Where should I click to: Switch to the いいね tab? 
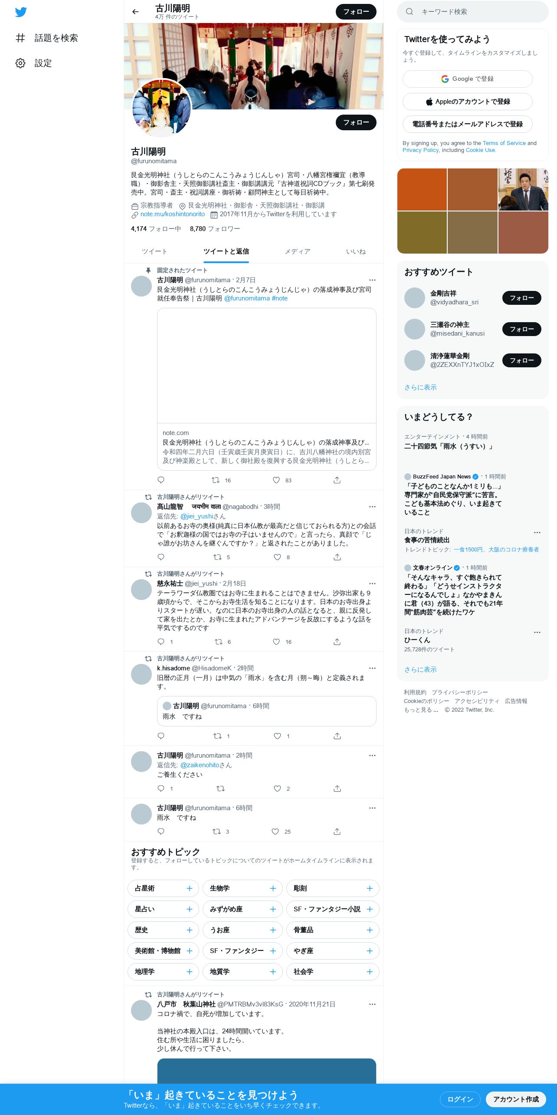coord(356,251)
